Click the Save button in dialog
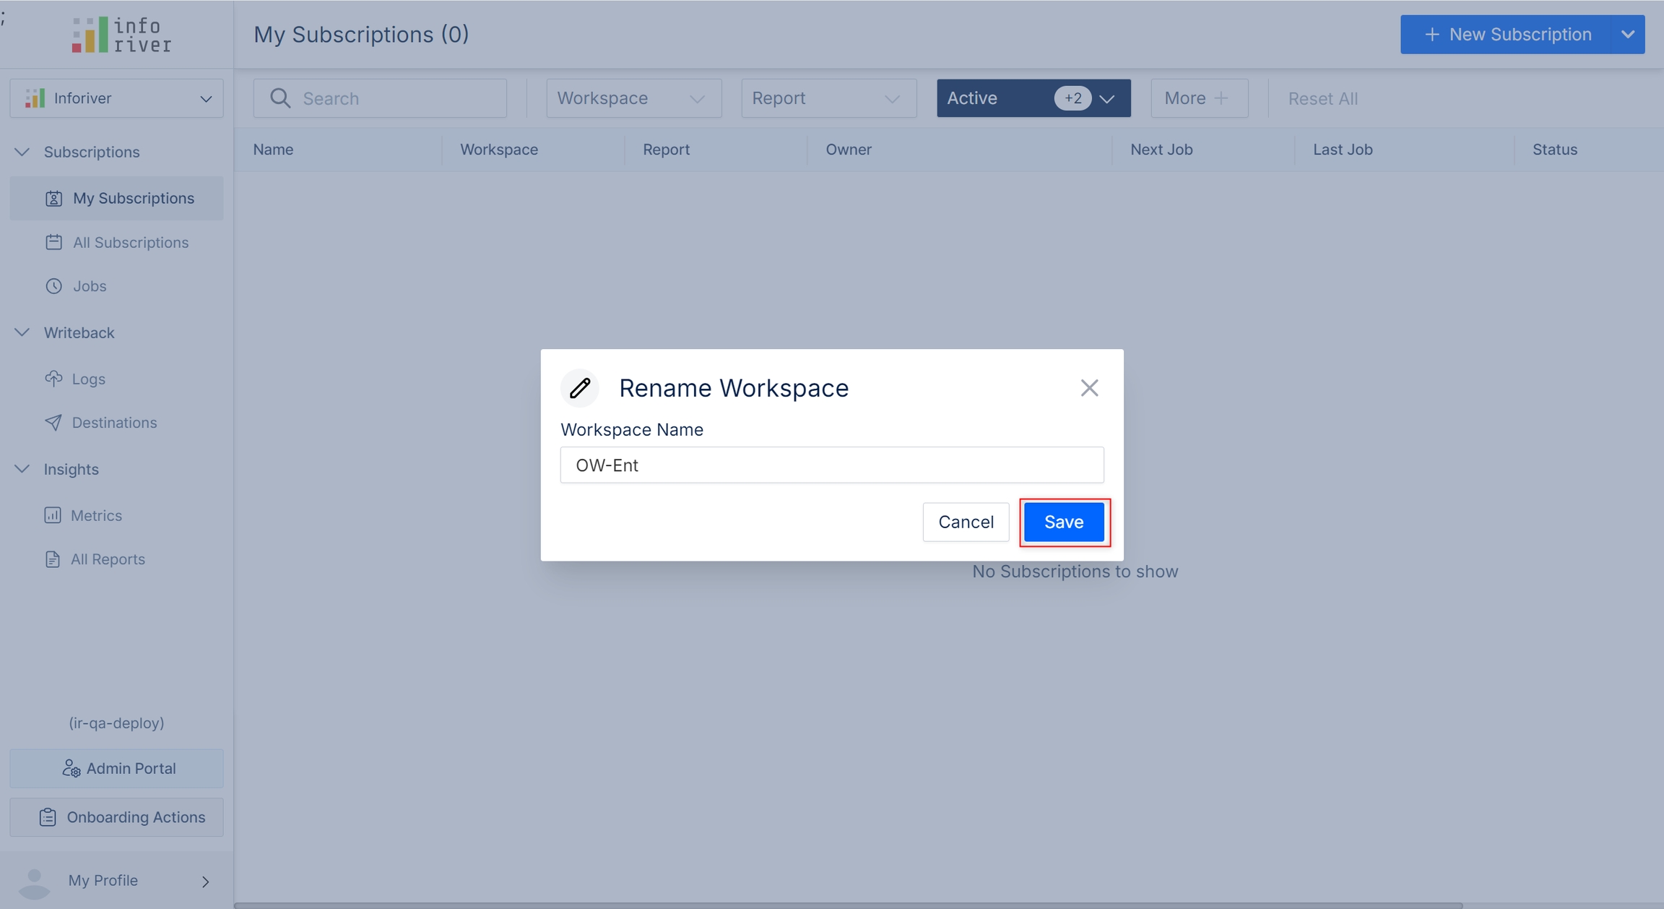1664x909 pixels. click(x=1063, y=522)
